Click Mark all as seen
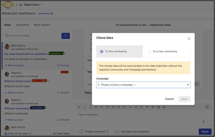215x137 pixels. click(x=16, y=133)
